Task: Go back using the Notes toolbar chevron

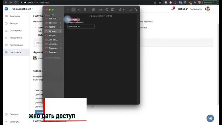Action: (x=79, y=10)
